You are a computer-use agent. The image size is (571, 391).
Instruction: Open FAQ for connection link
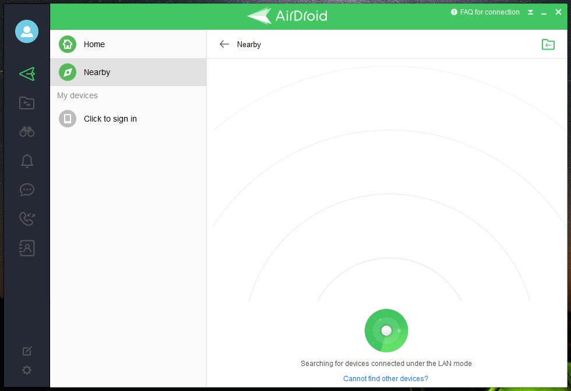tap(489, 12)
